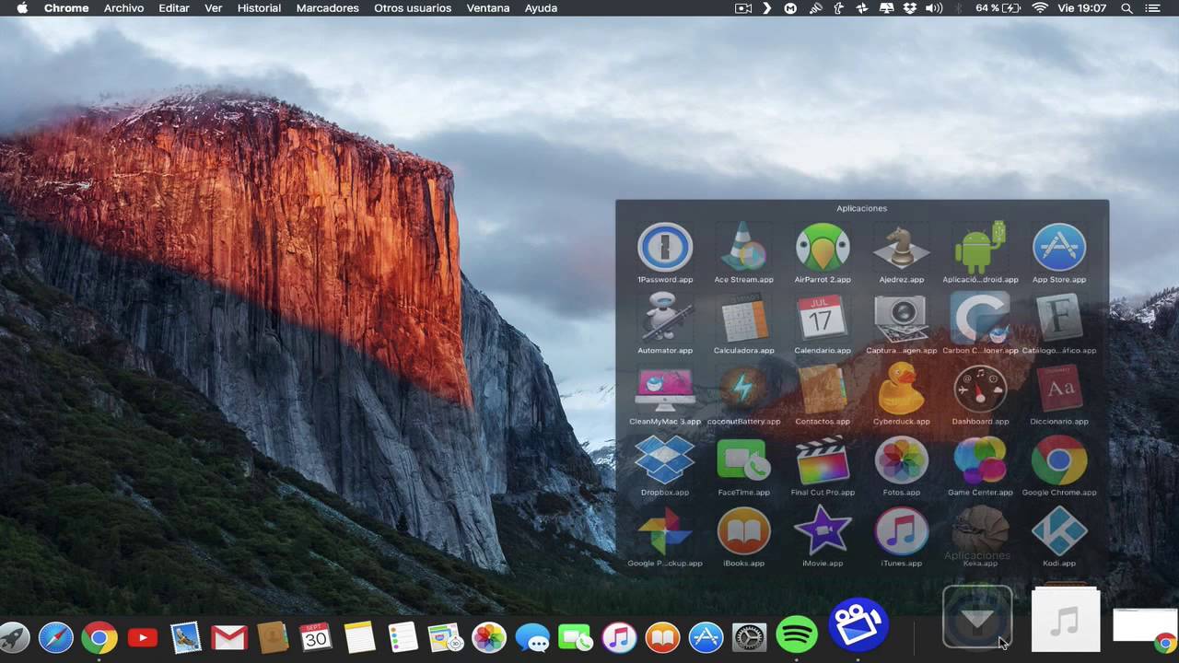Image resolution: width=1179 pixels, height=663 pixels.
Task: Open the Gmail icon in the Dock
Action: pyautogui.click(x=229, y=637)
